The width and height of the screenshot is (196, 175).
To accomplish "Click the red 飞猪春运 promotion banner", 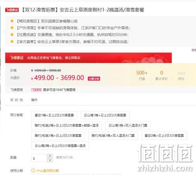I will (x=88, y=58).
